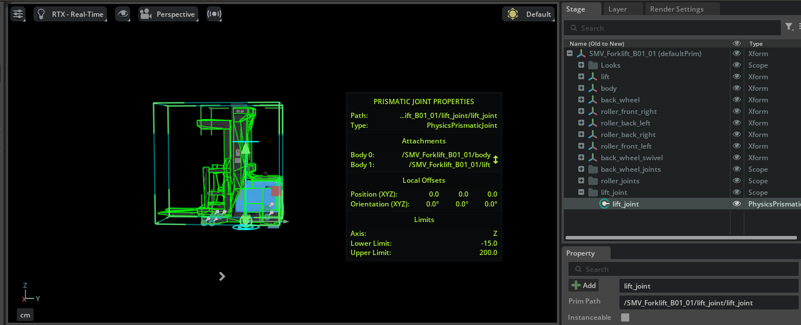
Task: Click the Add button in Property panel
Action: tap(584, 285)
